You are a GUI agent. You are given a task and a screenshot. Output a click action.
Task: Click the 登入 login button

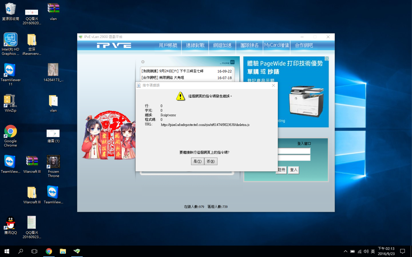[x=293, y=170]
